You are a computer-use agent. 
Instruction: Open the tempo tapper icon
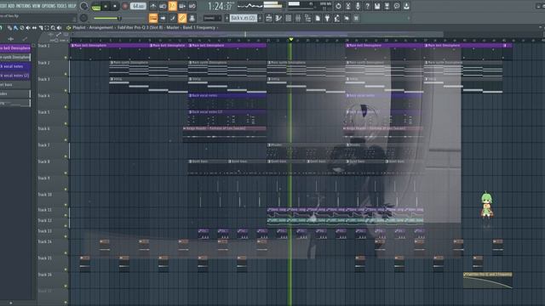click(337, 18)
